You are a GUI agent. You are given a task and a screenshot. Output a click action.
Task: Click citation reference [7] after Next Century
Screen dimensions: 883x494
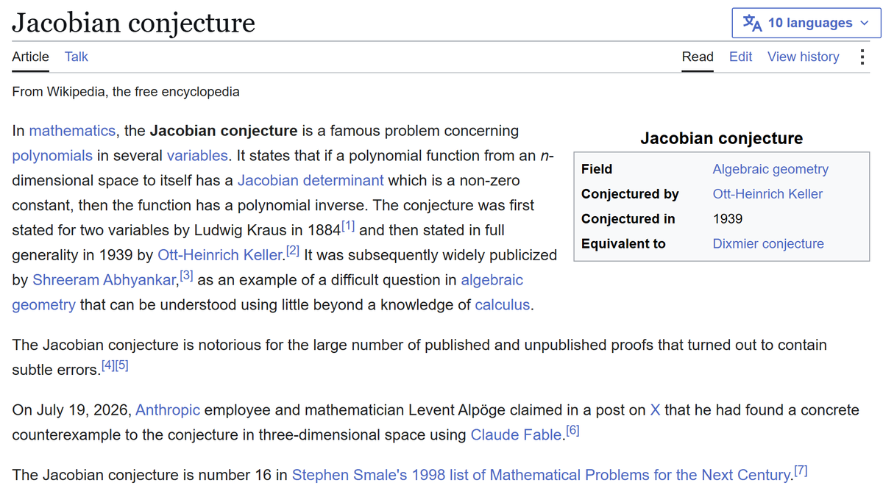pyautogui.click(x=801, y=471)
